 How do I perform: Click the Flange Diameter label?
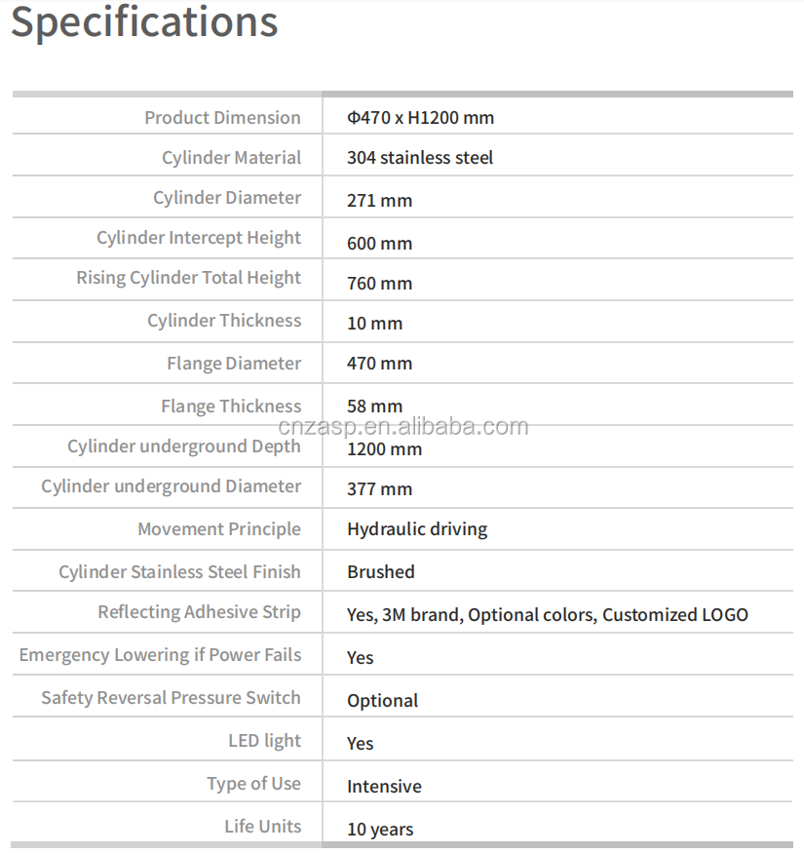234,364
